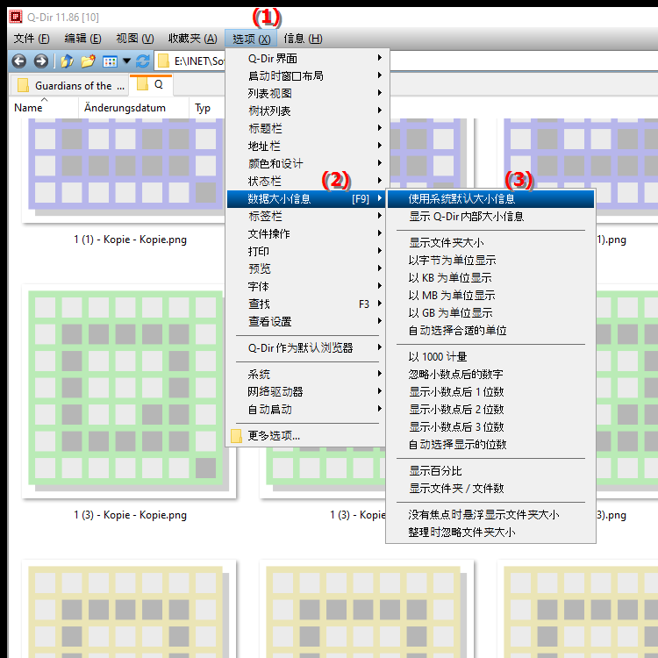Viewport: 658px width, 658px height.
Task: Expand the Q-Dir 作为默认浏览器 submenu
Action: pos(306,347)
